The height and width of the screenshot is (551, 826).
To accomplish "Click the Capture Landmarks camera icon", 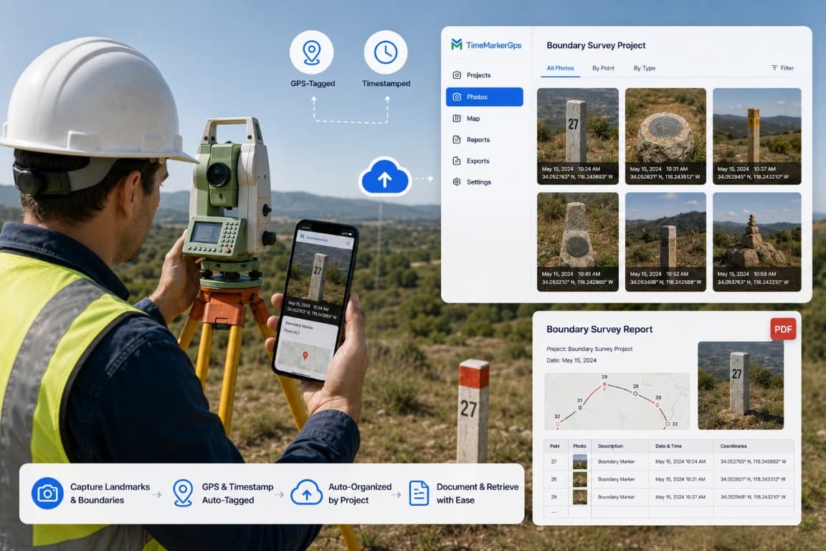I will [47, 494].
